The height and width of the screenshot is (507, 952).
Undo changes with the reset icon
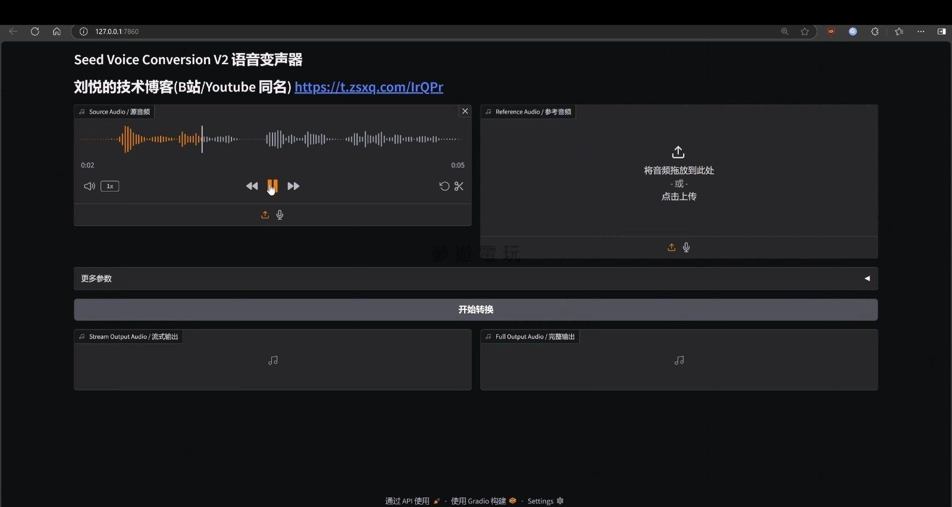tap(444, 186)
